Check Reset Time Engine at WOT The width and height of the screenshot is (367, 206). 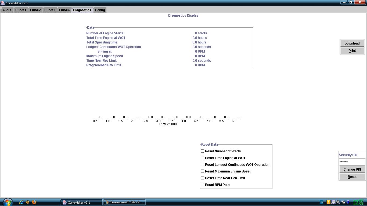pyautogui.click(x=202, y=158)
